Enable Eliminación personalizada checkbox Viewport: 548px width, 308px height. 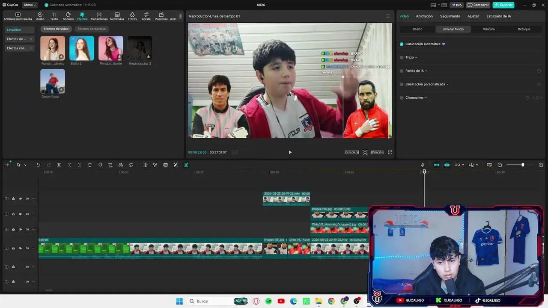click(x=402, y=84)
